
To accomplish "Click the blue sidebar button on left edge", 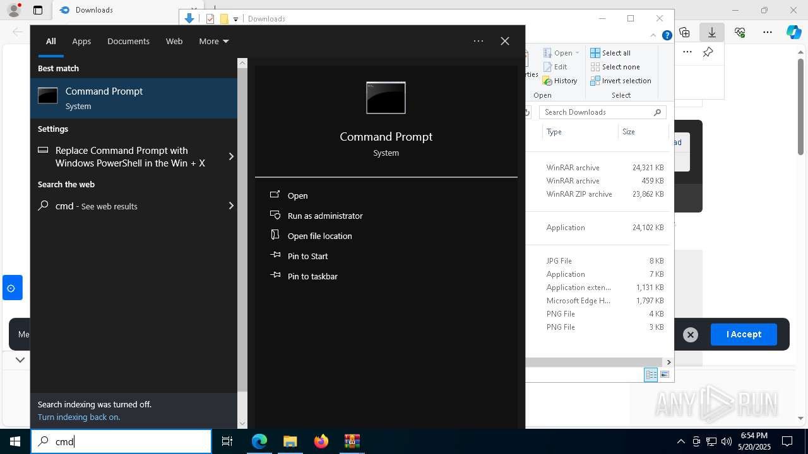I will (x=12, y=288).
